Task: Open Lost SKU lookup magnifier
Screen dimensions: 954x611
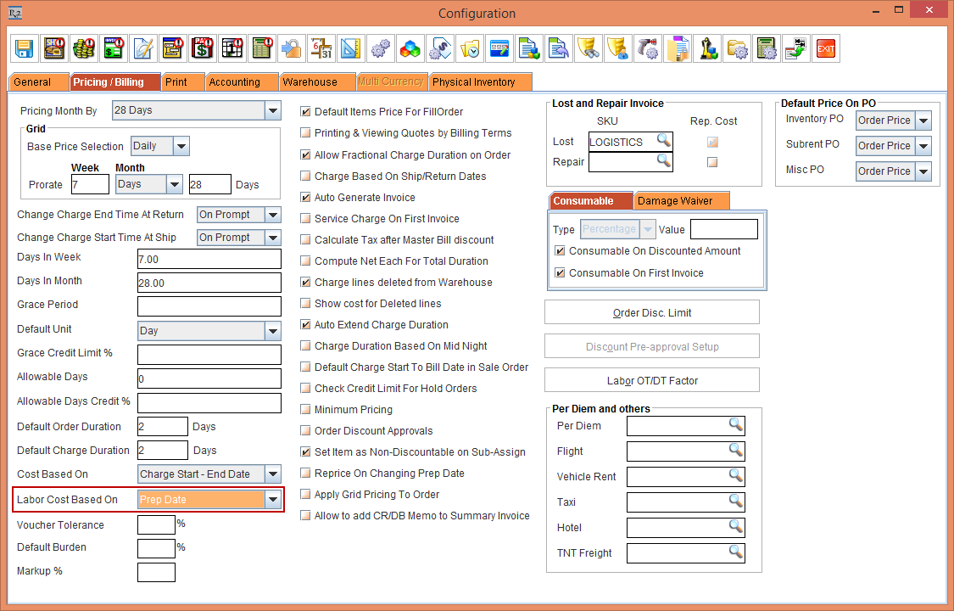Action: (663, 140)
